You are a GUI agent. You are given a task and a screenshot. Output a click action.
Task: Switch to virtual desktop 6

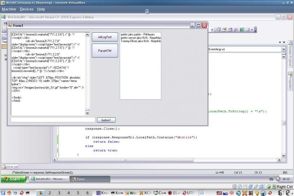[x=87, y=193]
